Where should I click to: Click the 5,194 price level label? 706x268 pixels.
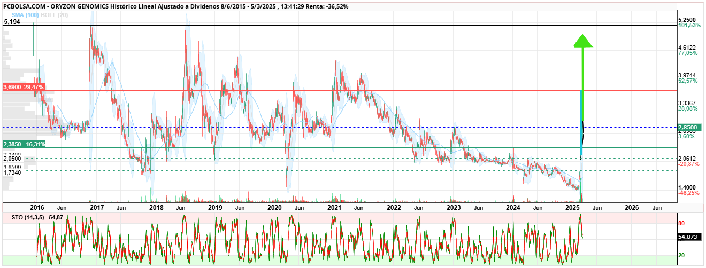pyautogui.click(x=12, y=22)
